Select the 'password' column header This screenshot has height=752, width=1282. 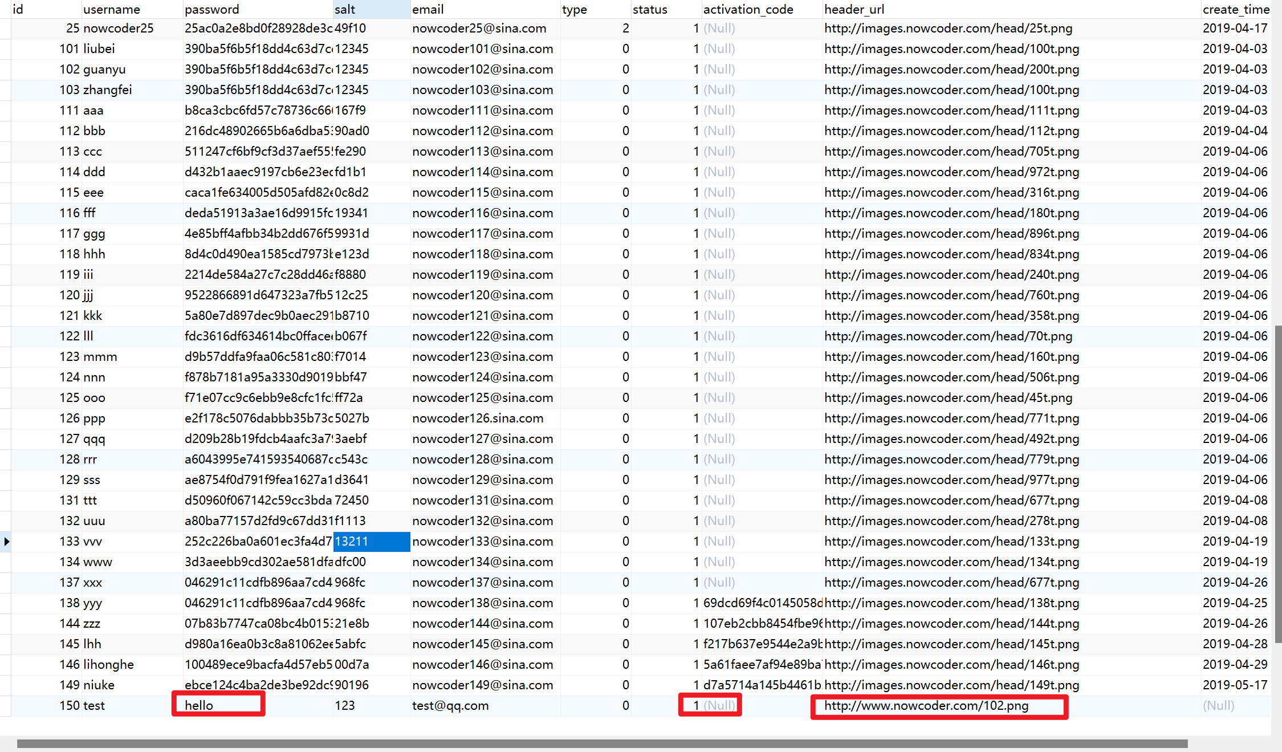(x=258, y=9)
